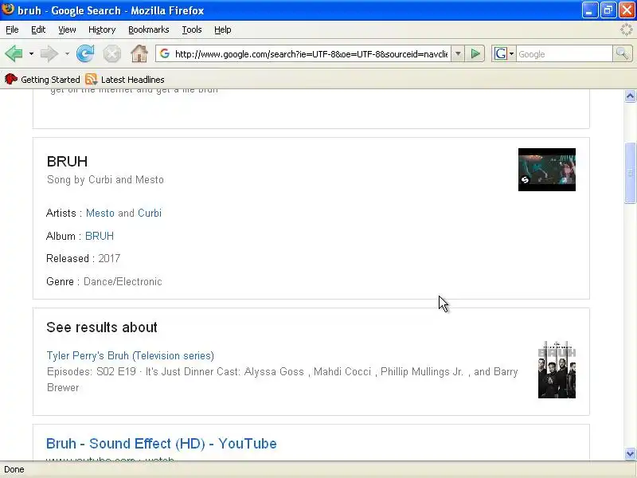
Task: Restore down the Firefox window
Action: coord(608,10)
